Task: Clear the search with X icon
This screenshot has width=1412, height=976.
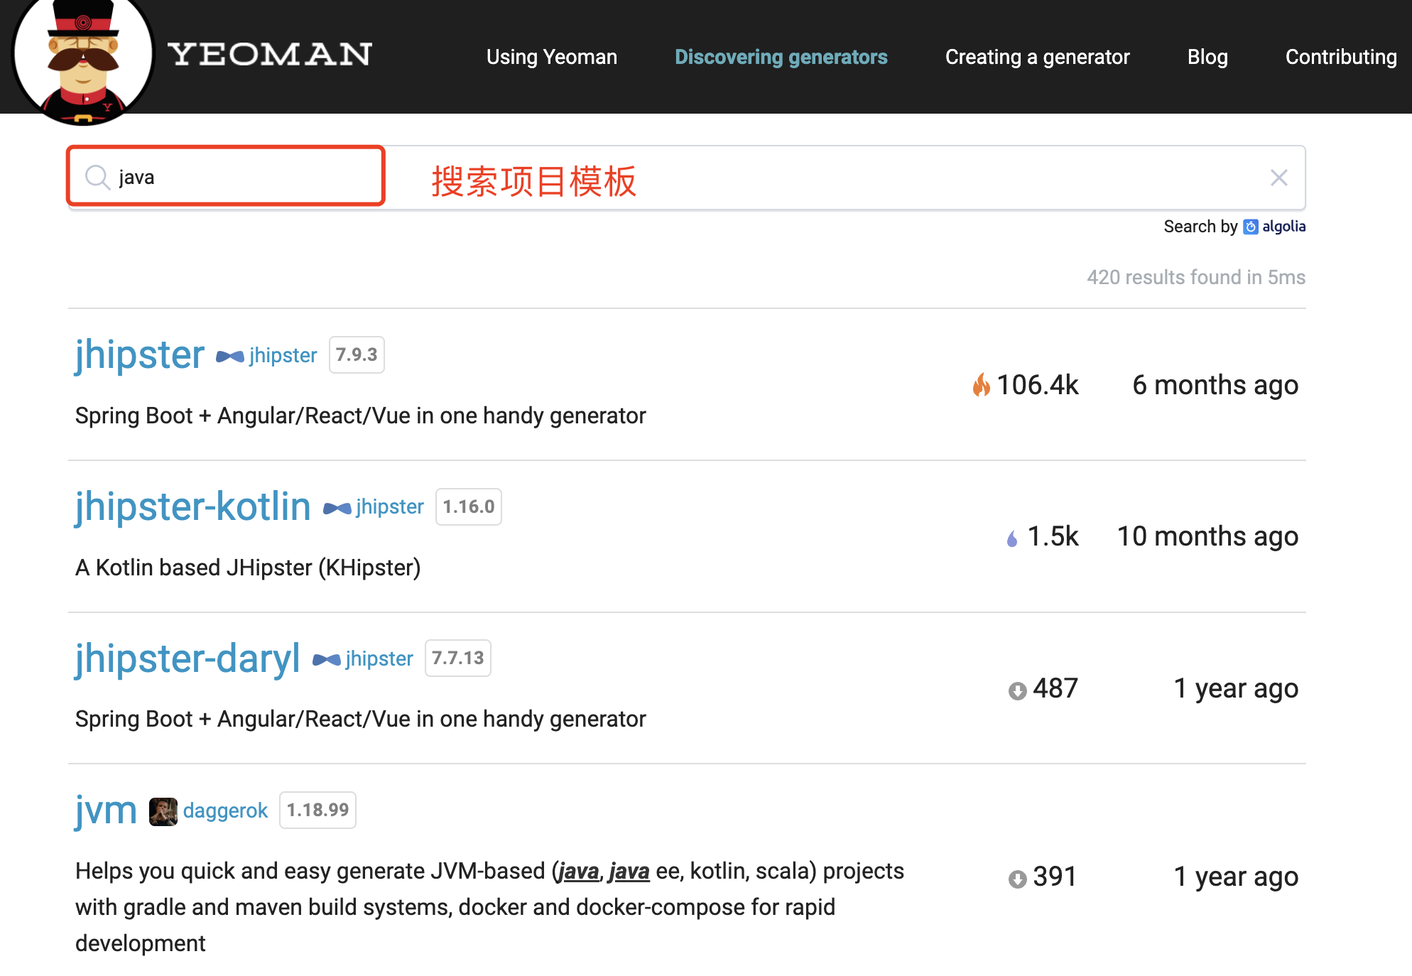Action: click(1278, 178)
